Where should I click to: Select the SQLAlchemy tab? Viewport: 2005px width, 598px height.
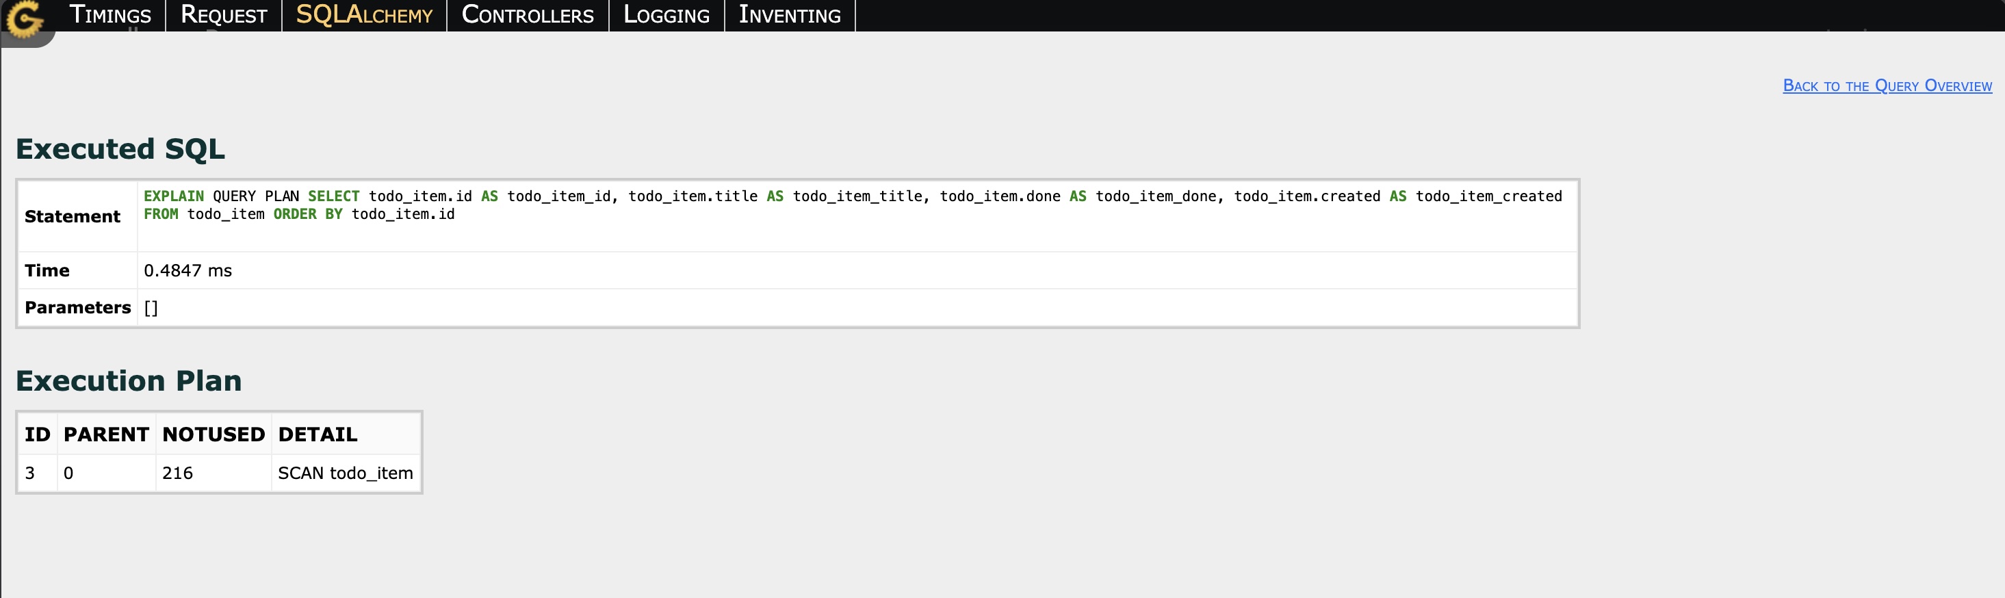coord(364,15)
